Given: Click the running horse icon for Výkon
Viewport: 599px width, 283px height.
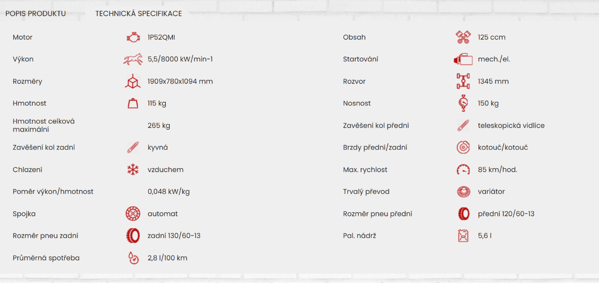Looking at the screenshot, I should [x=132, y=59].
